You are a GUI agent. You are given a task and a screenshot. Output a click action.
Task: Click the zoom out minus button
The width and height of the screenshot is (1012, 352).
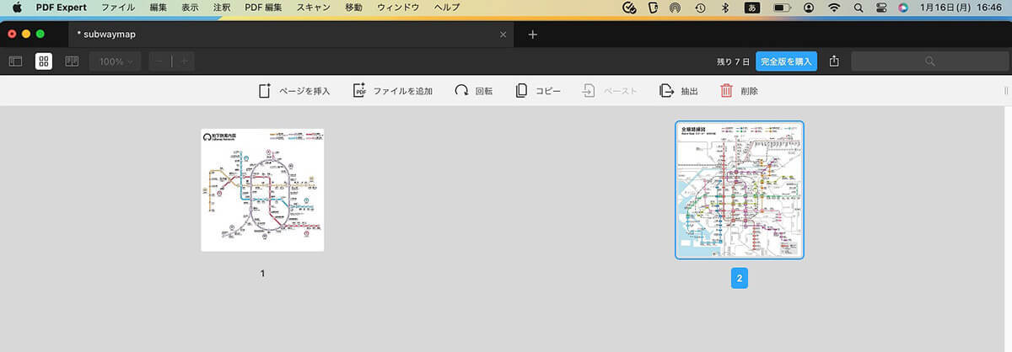[x=160, y=61]
